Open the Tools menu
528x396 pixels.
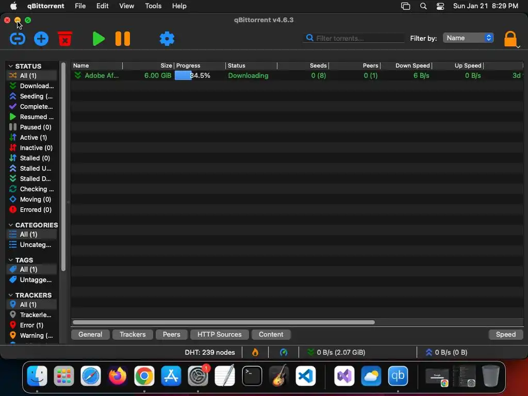pyautogui.click(x=153, y=6)
